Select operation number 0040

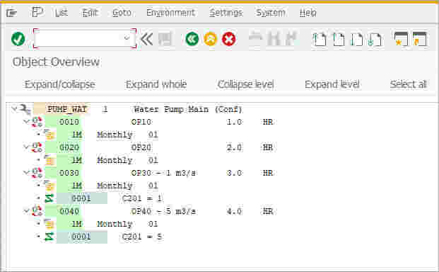[69, 211]
